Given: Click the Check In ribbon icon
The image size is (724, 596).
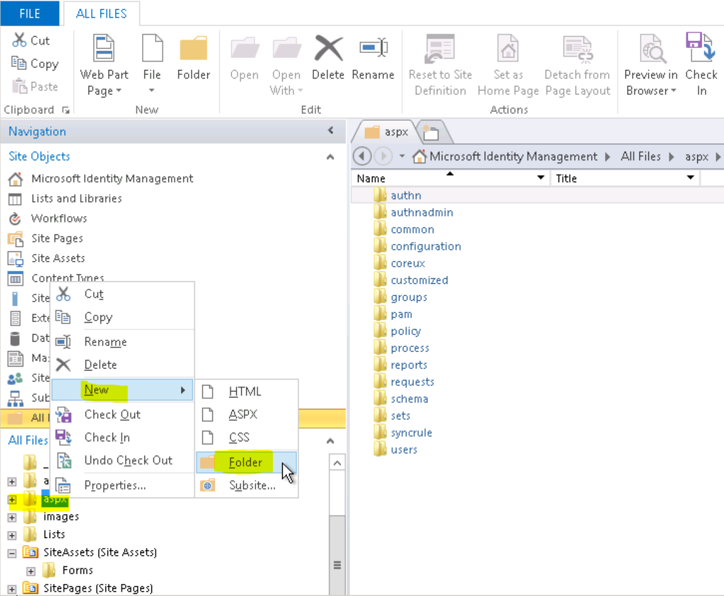Looking at the screenshot, I should click(701, 49).
